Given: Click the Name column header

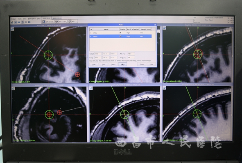Looking at the screenshot, I should point(106,29).
